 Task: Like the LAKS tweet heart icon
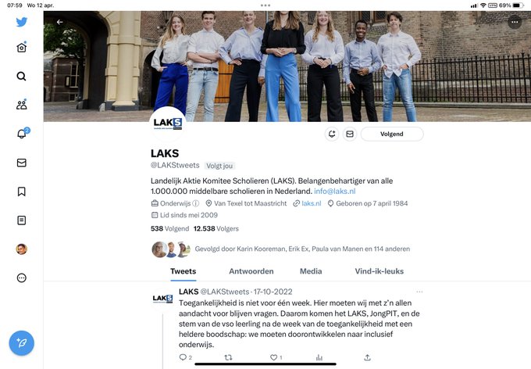coord(273,357)
